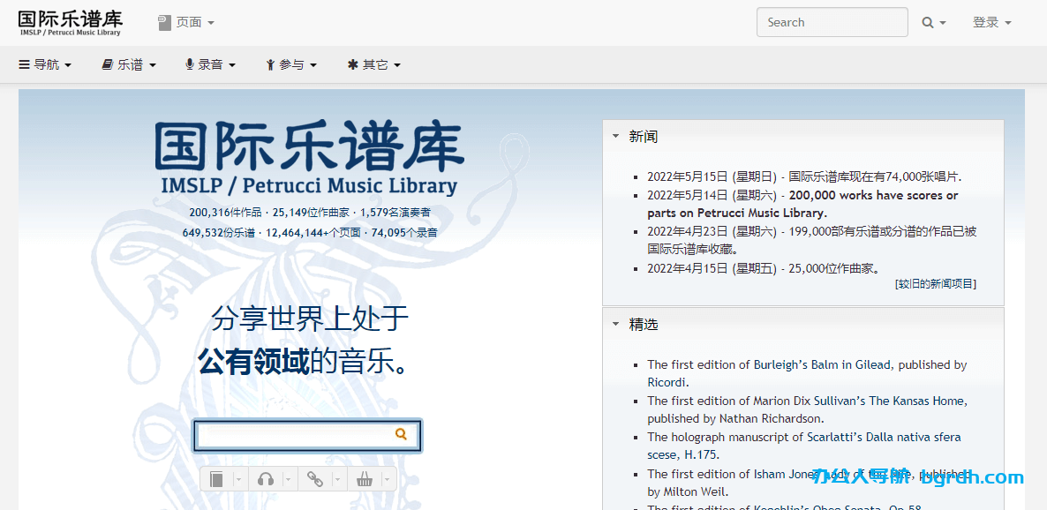Follow the 较旧的新闻项目 older news link
The height and width of the screenshot is (510, 1047).
[936, 284]
